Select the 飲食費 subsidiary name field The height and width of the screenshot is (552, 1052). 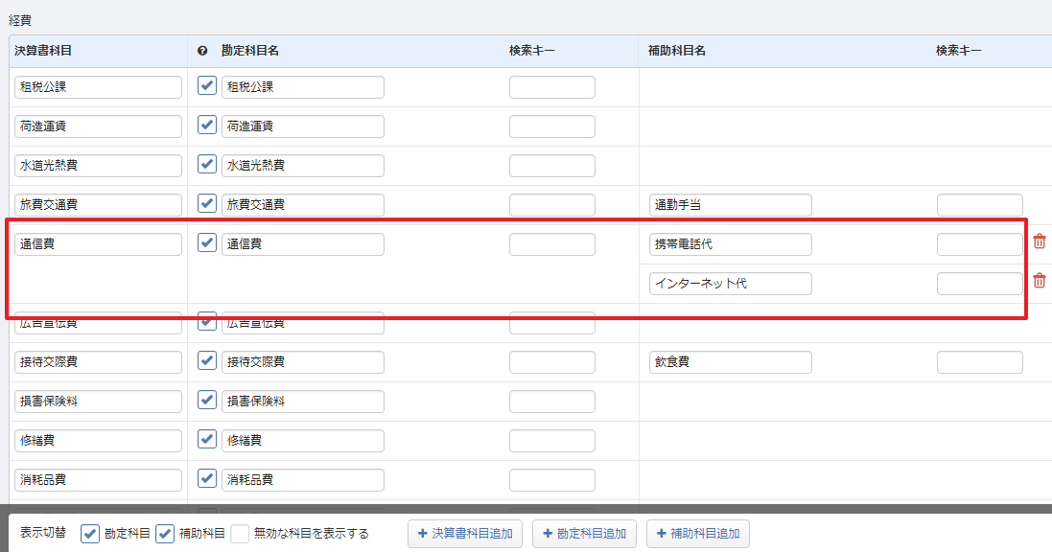pos(729,361)
